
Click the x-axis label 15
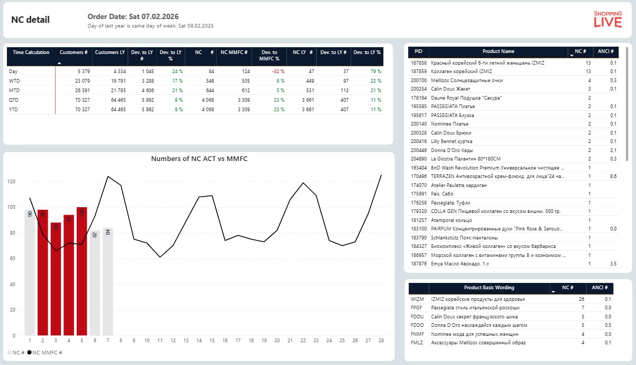(x=212, y=341)
